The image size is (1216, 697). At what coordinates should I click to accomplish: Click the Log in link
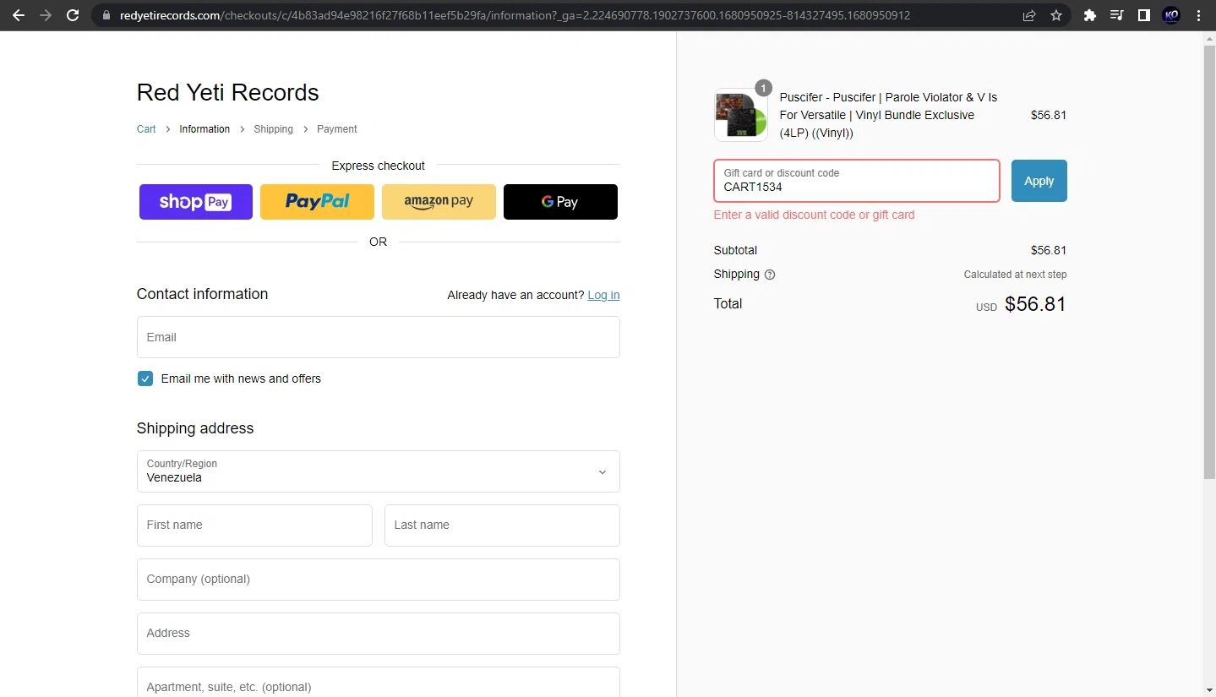click(x=603, y=295)
